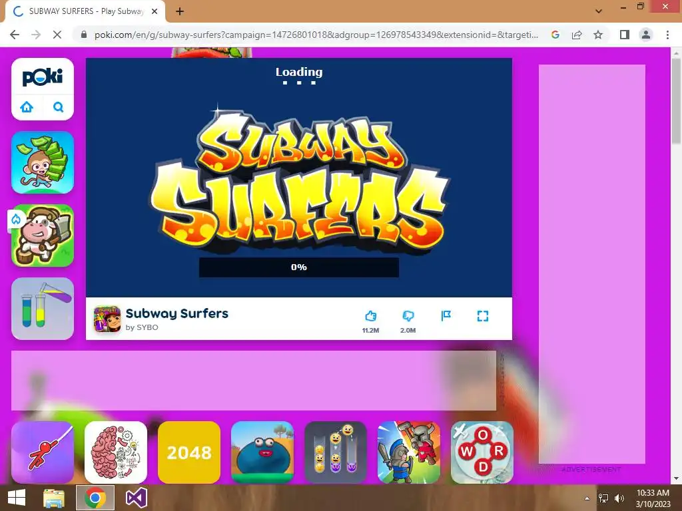
Task: Click the address bar URL
Action: pyautogui.click(x=316, y=35)
